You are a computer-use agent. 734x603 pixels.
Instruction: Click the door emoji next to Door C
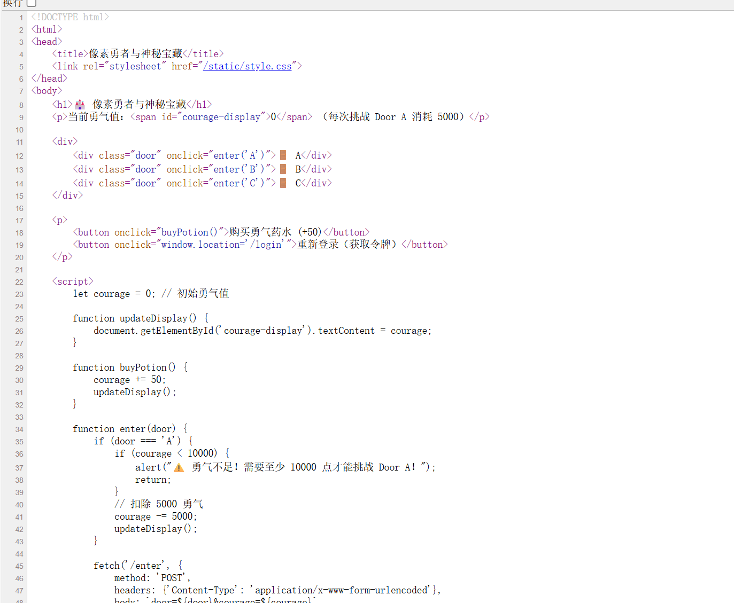[x=282, y=183]
